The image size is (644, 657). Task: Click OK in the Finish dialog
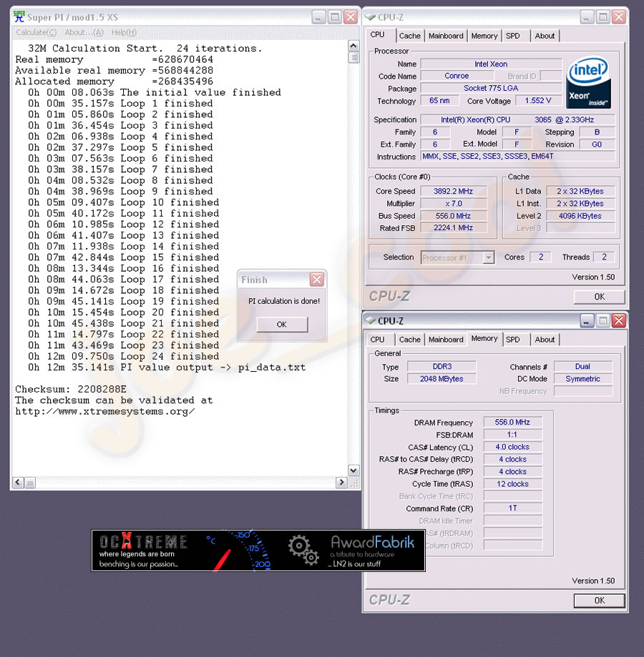[x=282, y=325]
